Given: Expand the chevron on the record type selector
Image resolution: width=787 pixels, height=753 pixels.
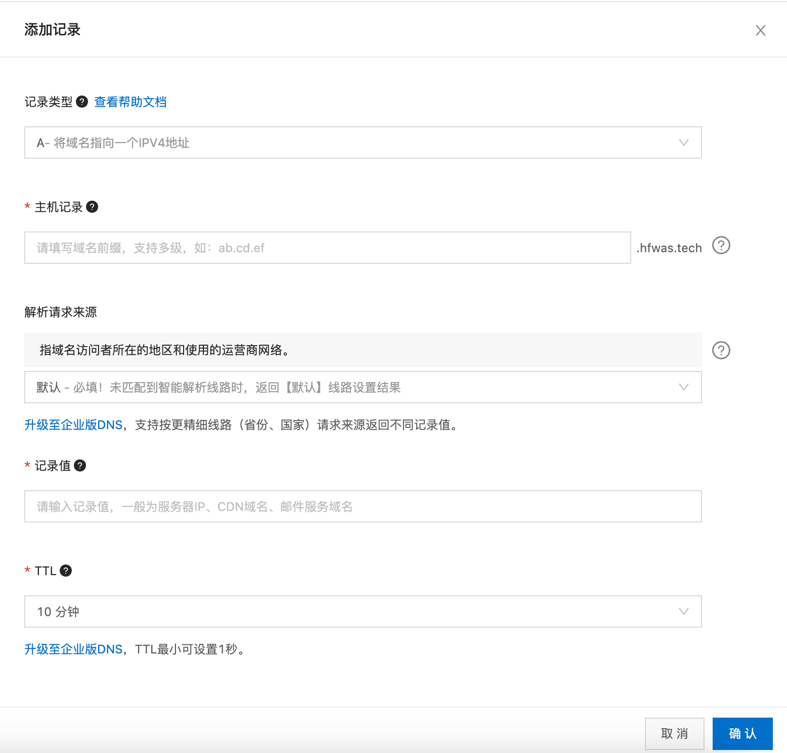Looking at the screenshot, I should coord(684,143).
